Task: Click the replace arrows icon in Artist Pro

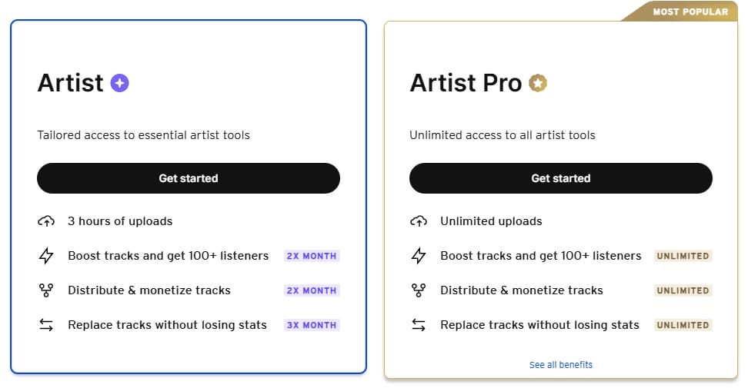Action: (419, 325)
